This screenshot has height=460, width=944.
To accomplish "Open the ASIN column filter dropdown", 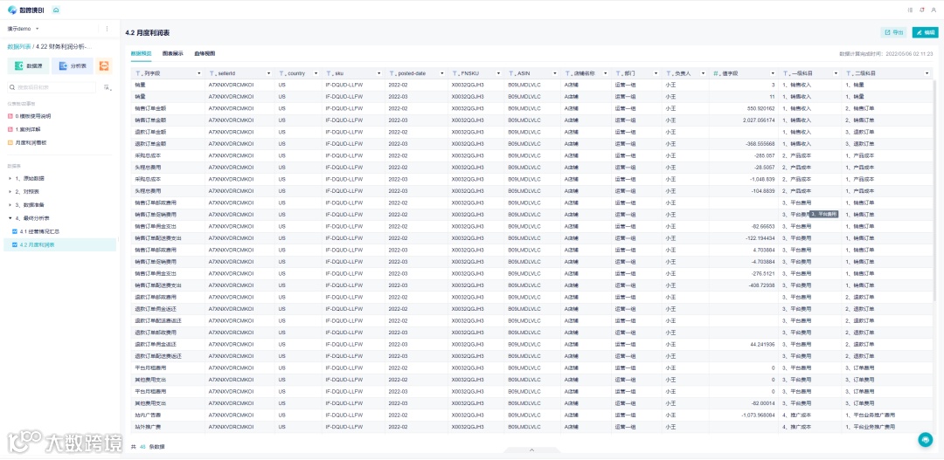I will pos(555,73).
